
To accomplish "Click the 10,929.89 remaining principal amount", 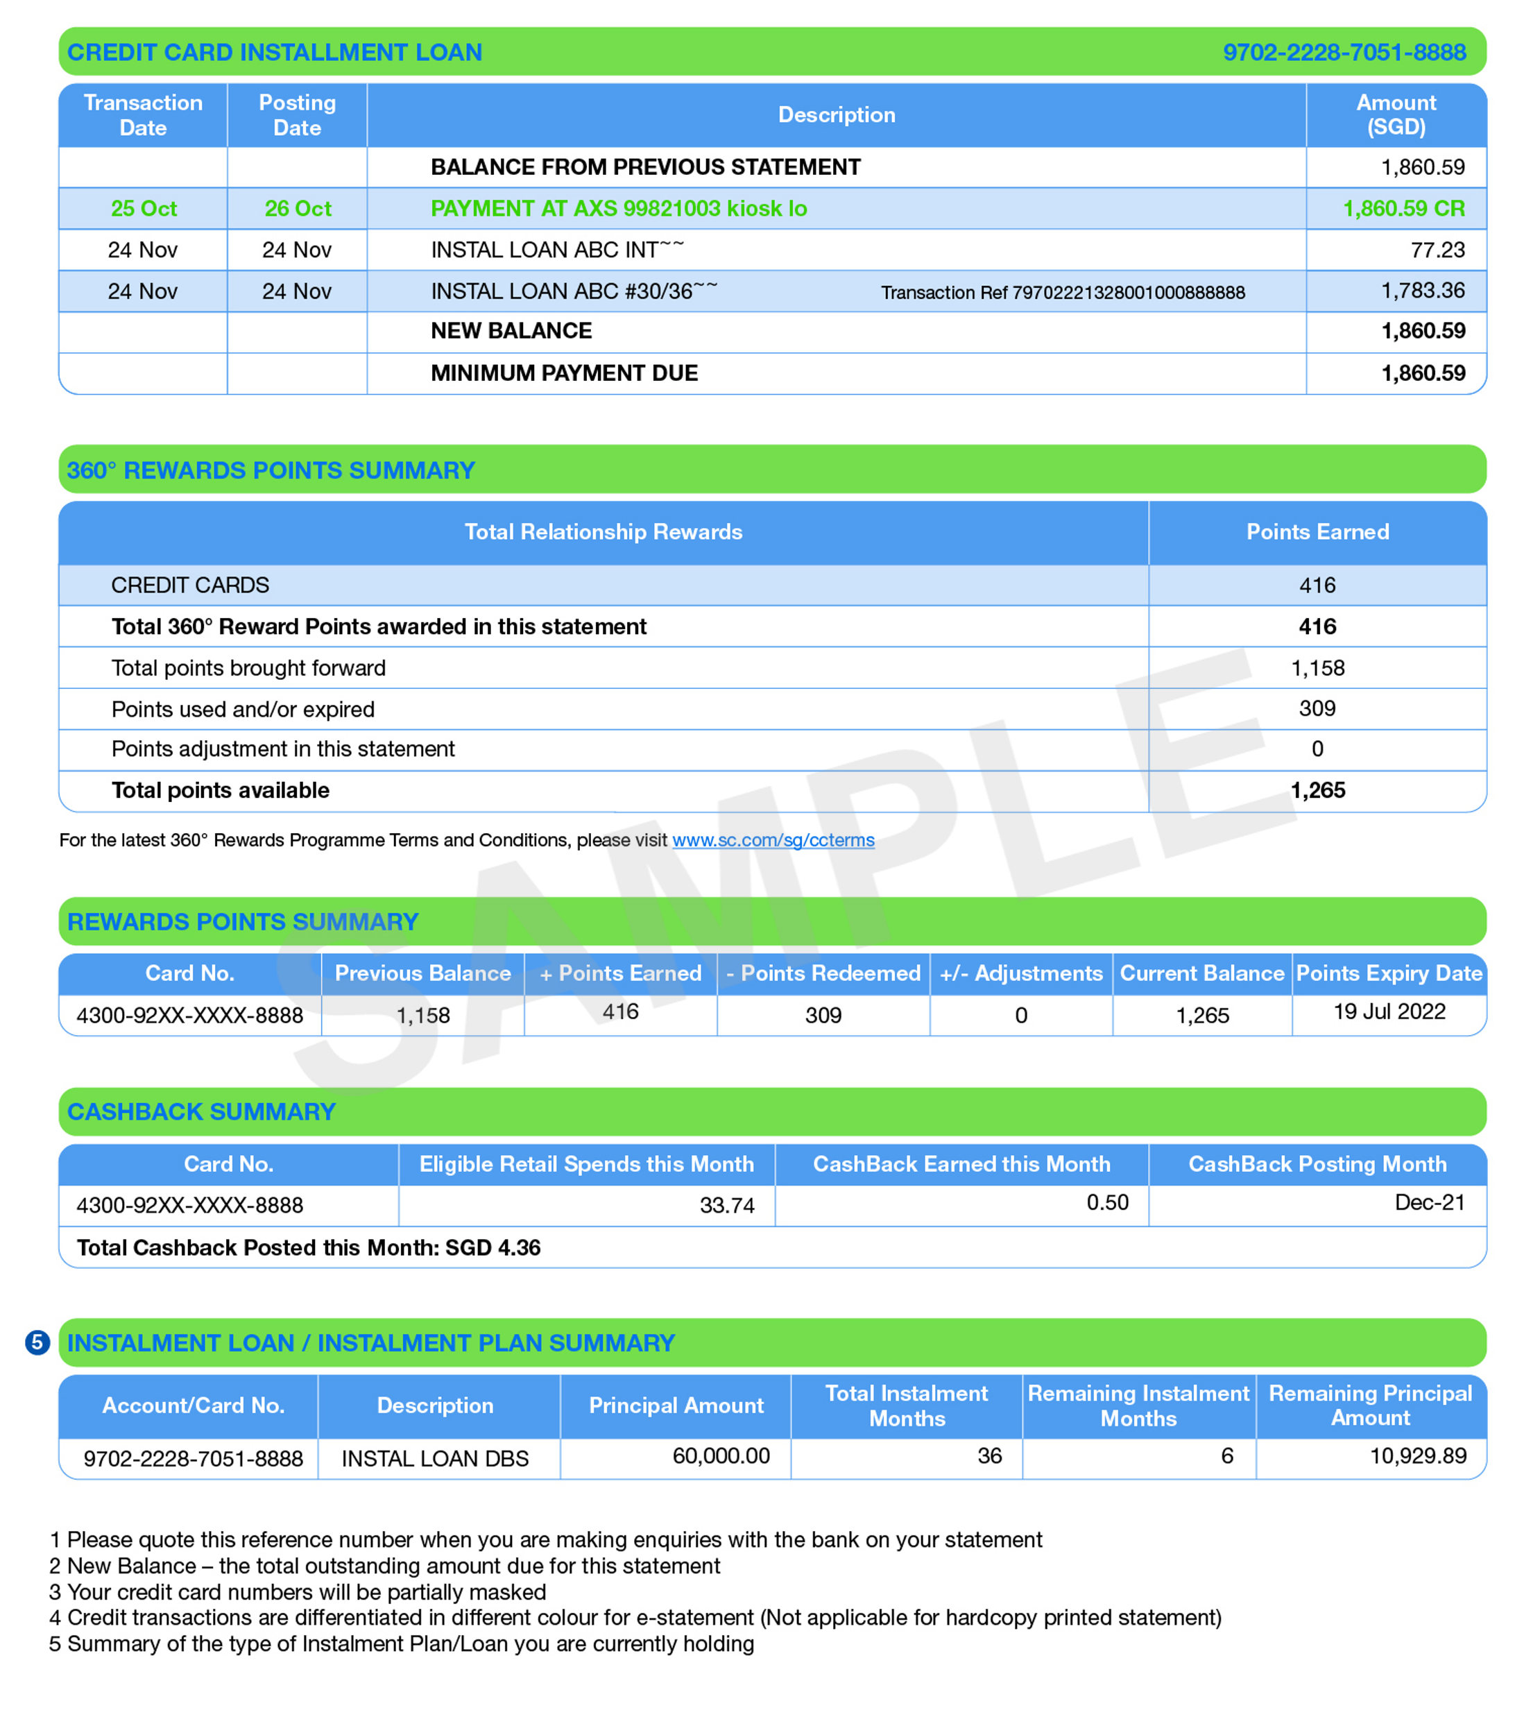I will pyautogui.click(x=1418, y=1455).
